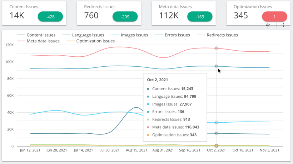Click Images Issues data point on Oct 2
Image resolution: width=293 pixels, height=164 pixels.
point(216,123)
